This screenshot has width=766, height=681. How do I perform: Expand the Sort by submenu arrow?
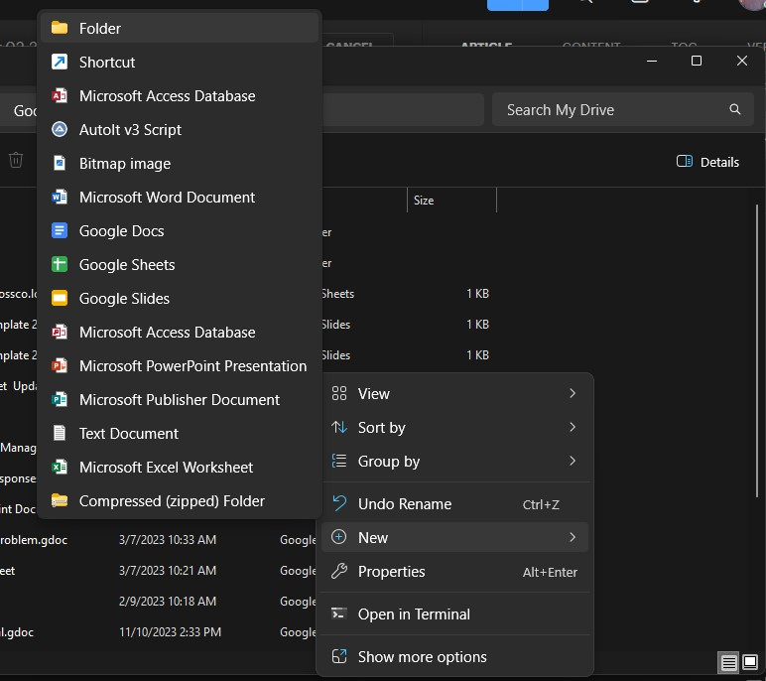pyautogui.click(x=573, y=427)
